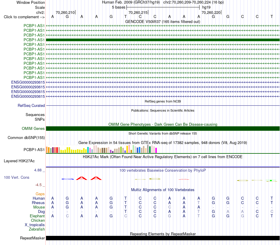Click the Layered H3K27Ac label
Viewport: 280px width, 245px height.
pyautogui.click(x=19, y=161)
